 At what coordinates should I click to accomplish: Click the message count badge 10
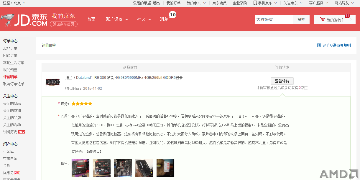[x=173, y=14]
